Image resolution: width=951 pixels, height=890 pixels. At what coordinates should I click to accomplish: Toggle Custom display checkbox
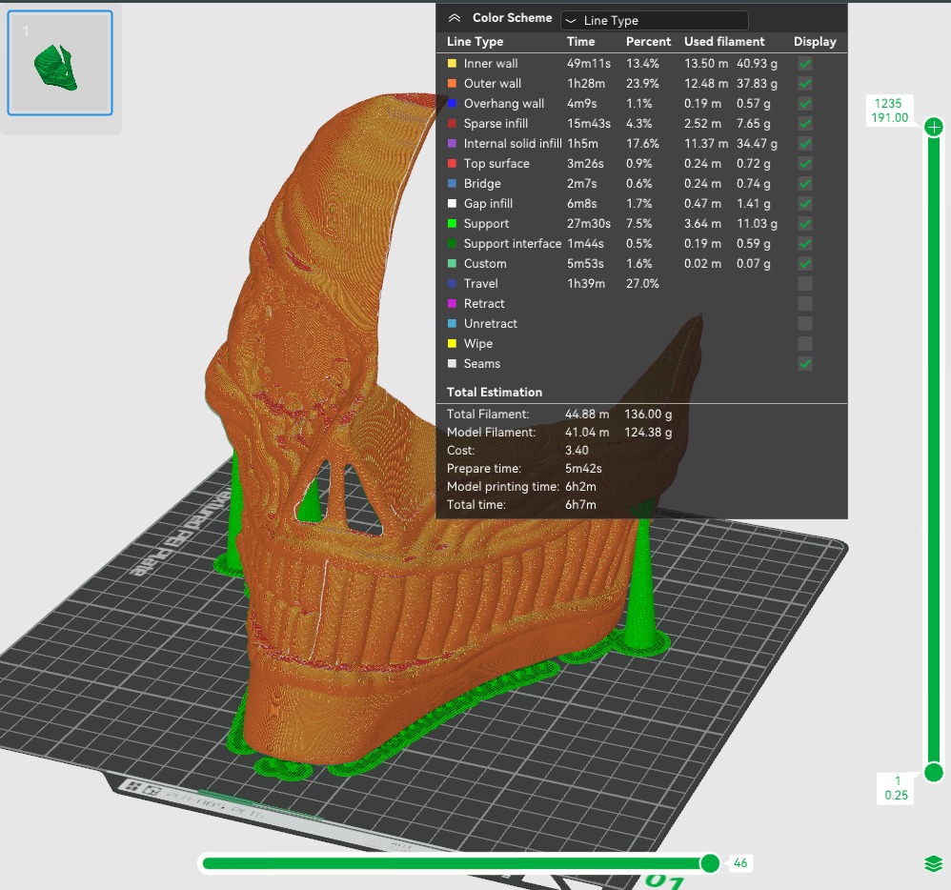coord(805,263)
